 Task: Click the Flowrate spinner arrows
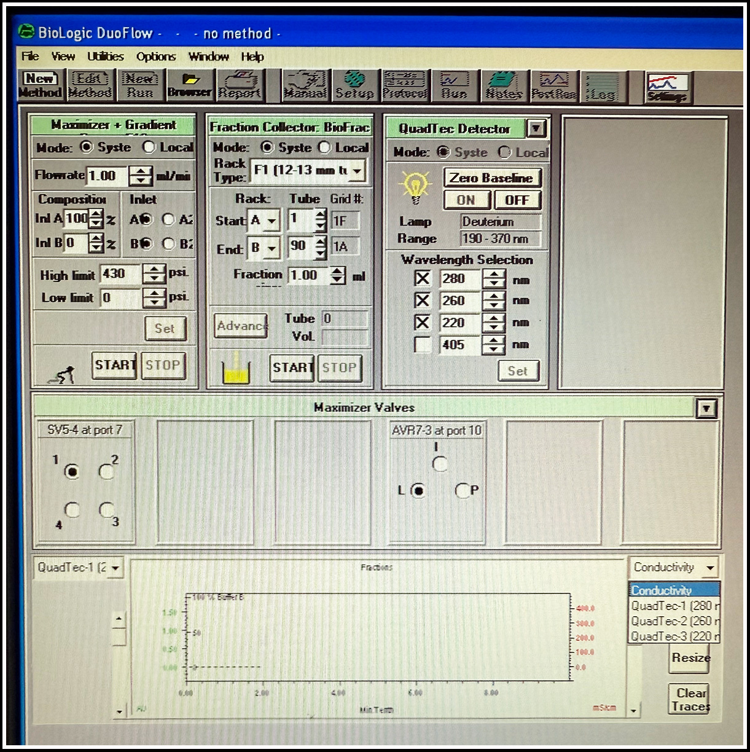coord(141,176)
